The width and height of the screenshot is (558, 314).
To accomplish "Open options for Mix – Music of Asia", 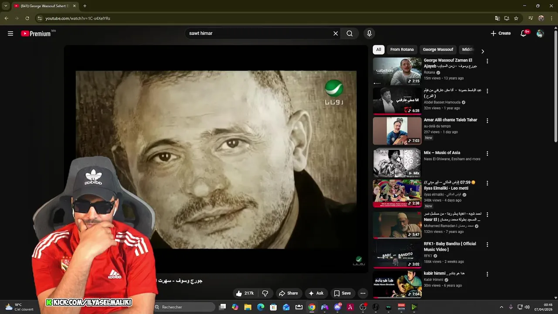I will click(x=487, y=154).
